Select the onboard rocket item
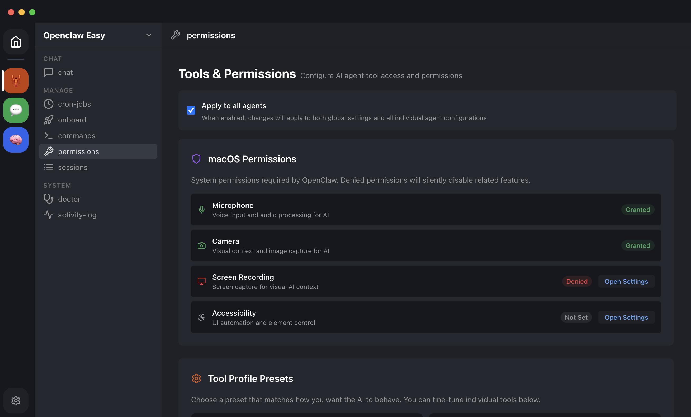The width and height of the screenshot is (691, 417). [72, 120]
